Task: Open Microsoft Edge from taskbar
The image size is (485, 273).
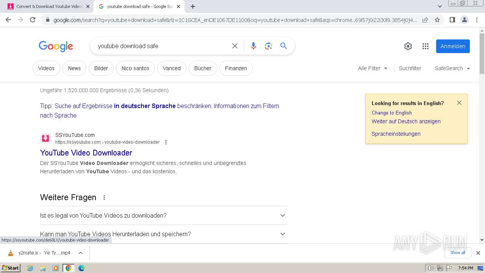Action: click(x=81, y=268)
